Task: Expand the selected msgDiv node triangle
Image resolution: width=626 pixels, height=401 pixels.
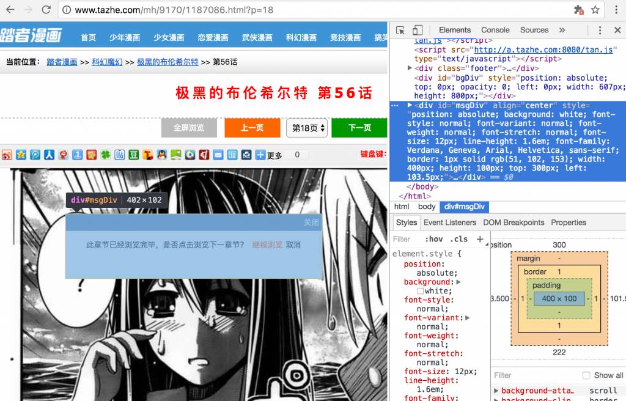Action: tap(410, 105)
